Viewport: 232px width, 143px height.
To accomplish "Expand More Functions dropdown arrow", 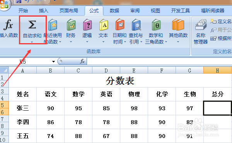I will click(x=178, y=42).
